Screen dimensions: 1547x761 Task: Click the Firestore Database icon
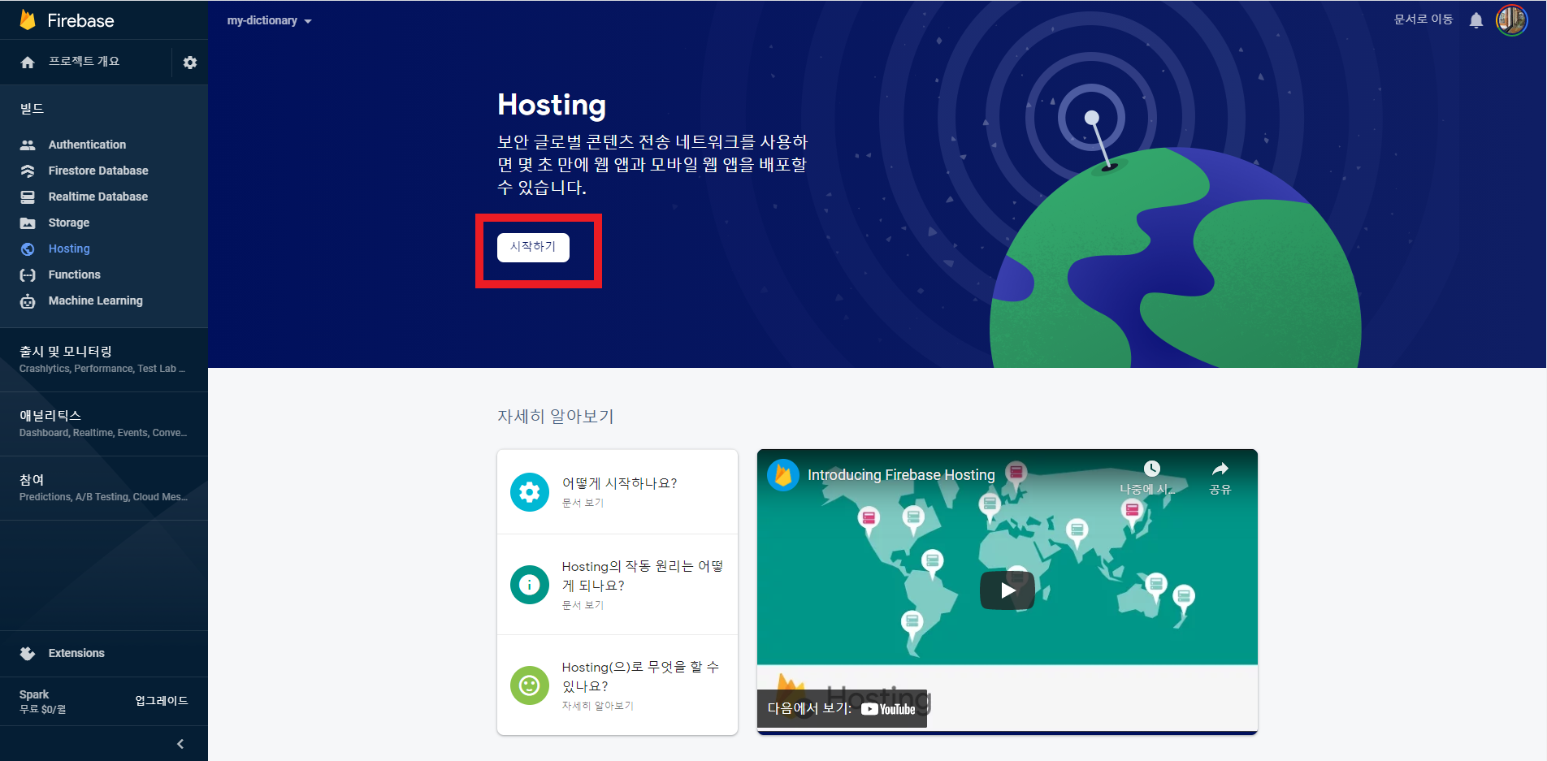[x=28, y=171]
